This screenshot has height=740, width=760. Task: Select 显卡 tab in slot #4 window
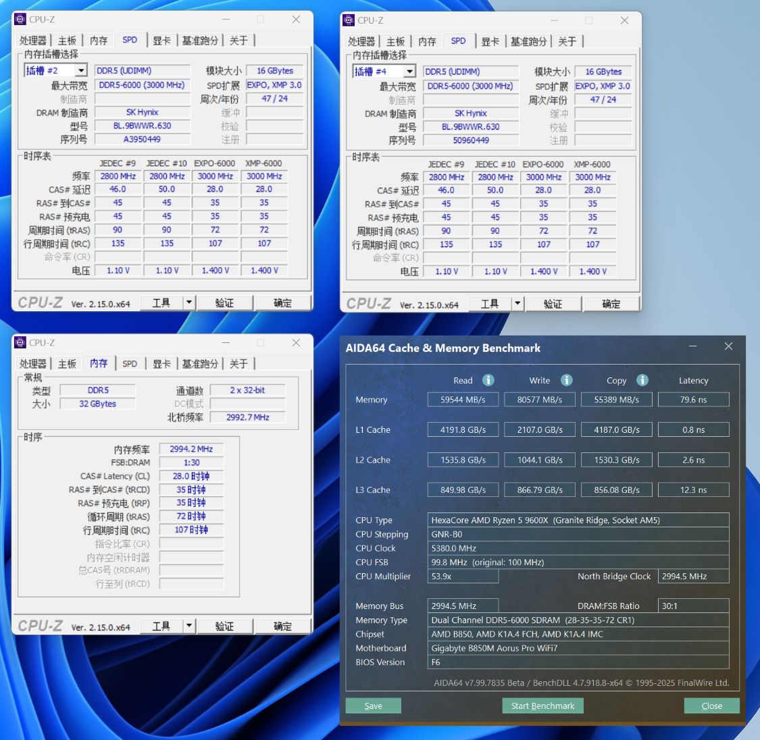[x=490, y=42]
